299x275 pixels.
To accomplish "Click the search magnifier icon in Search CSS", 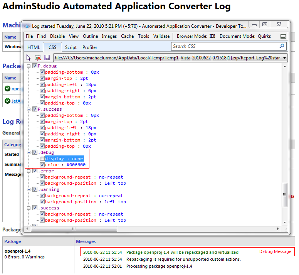I will (282, 46).
